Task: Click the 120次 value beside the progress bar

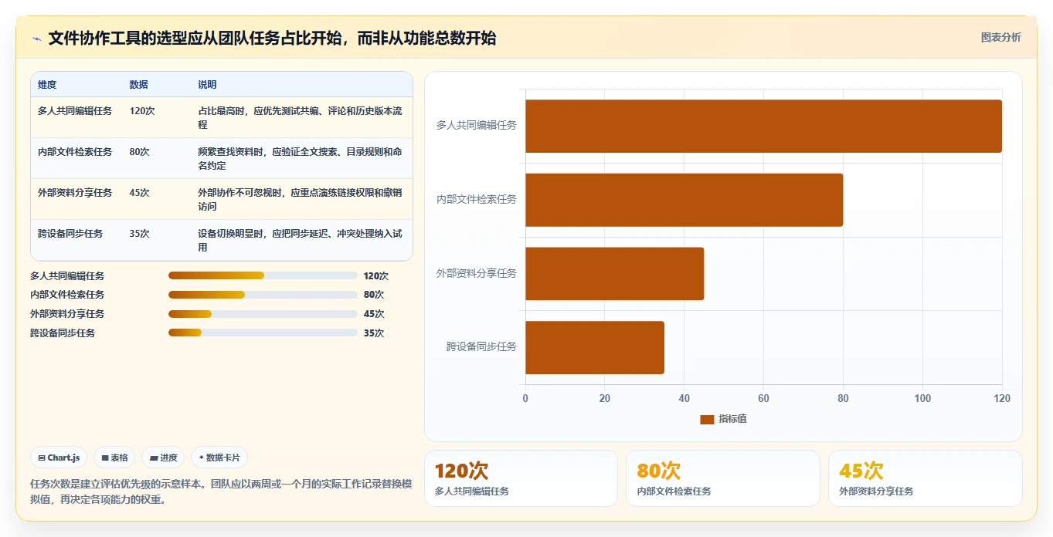Action: click(x=376, y=275)
